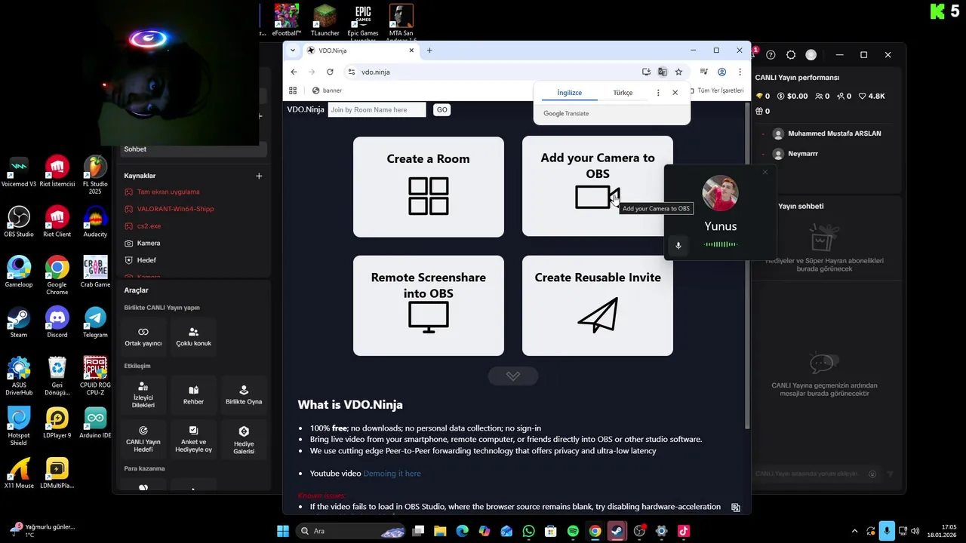
Task: Open Windows Start menu
Action: 282,531
